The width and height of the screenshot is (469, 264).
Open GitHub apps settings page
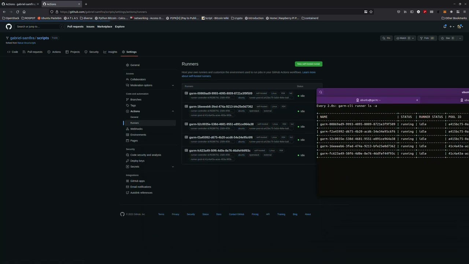[137, 181]
